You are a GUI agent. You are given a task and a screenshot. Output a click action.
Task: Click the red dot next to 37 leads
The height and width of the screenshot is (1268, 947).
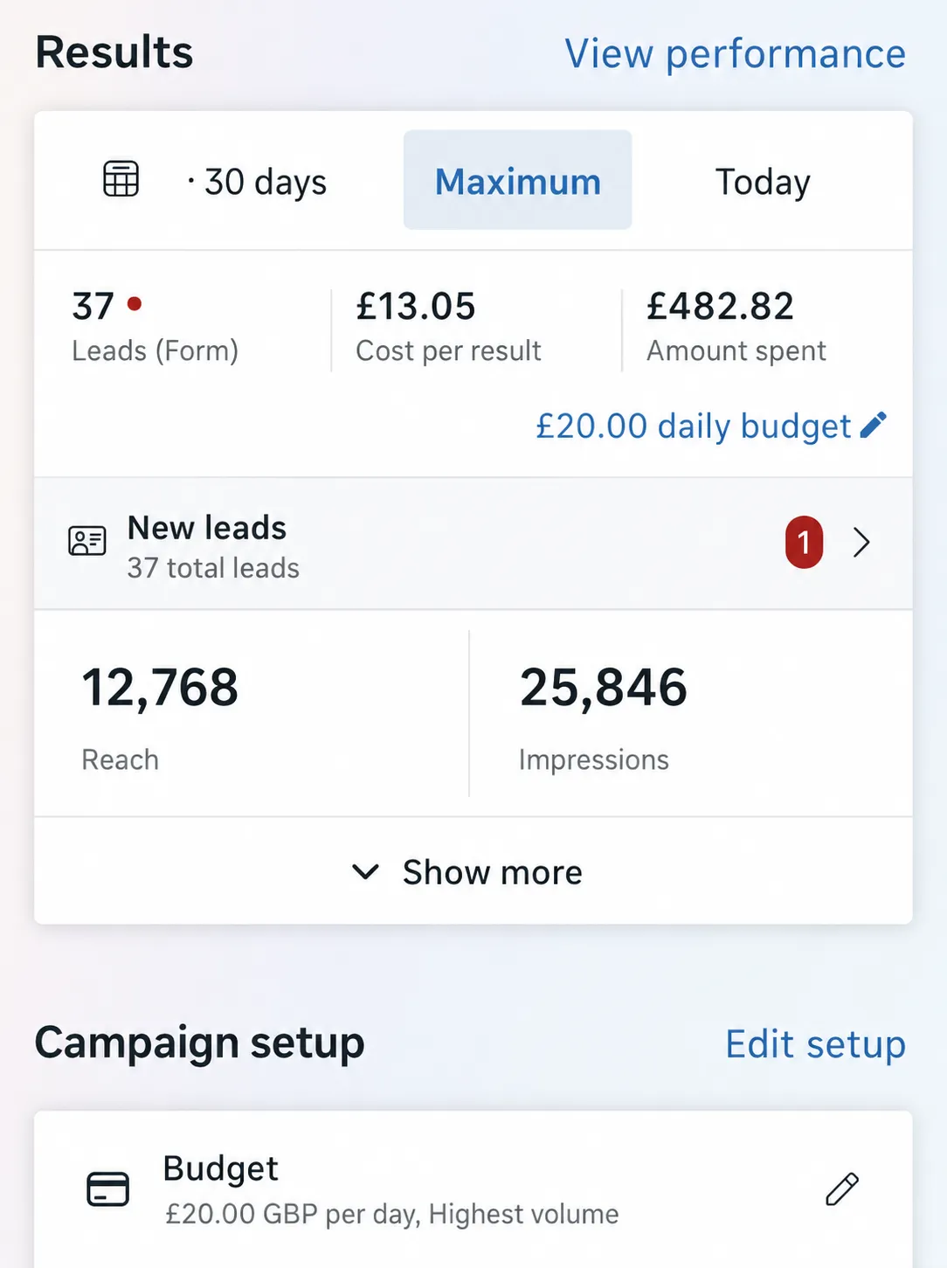point(135,303)
